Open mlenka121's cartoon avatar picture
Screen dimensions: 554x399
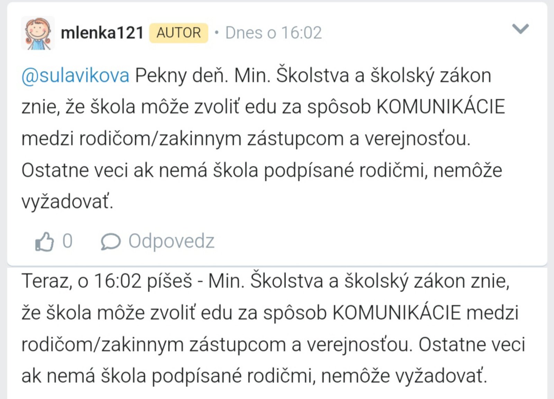38,33
